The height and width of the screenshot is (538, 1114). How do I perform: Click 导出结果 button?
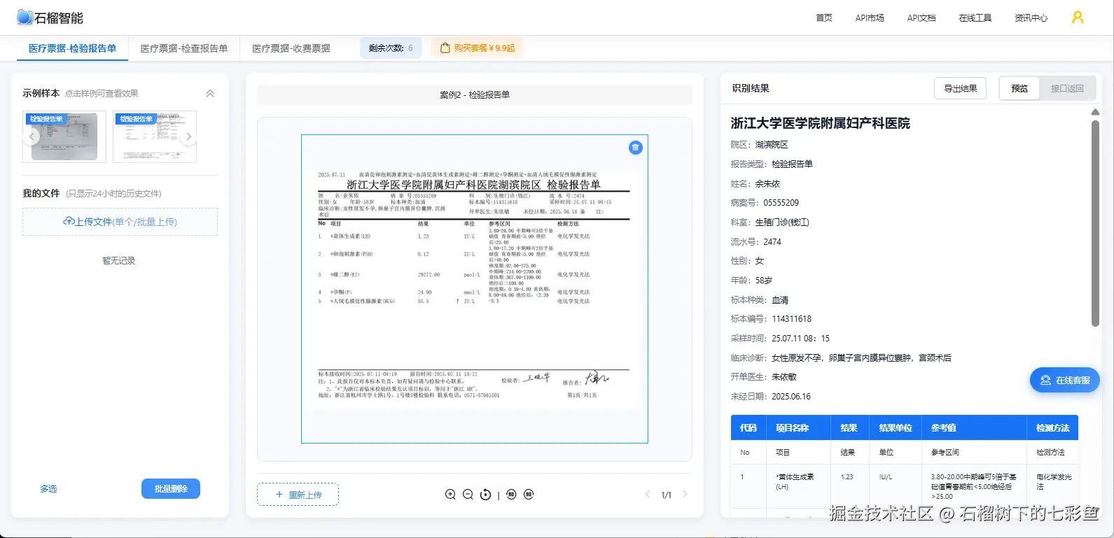point(961,88)
